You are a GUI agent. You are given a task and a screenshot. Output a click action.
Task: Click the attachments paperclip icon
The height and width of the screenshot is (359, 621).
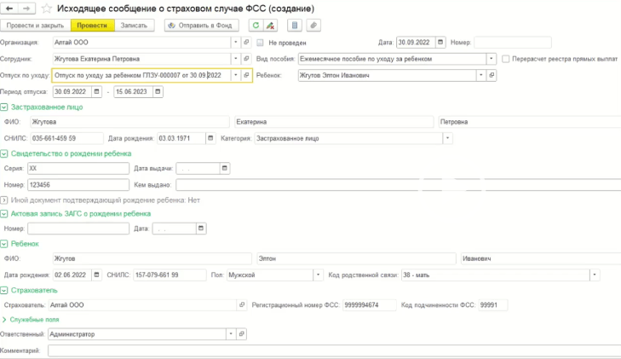point(315,25)
